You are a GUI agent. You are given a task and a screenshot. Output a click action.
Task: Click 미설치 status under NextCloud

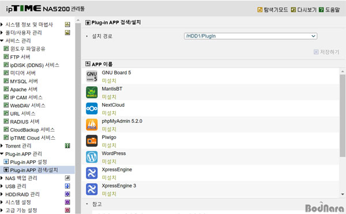click(109, 113)
